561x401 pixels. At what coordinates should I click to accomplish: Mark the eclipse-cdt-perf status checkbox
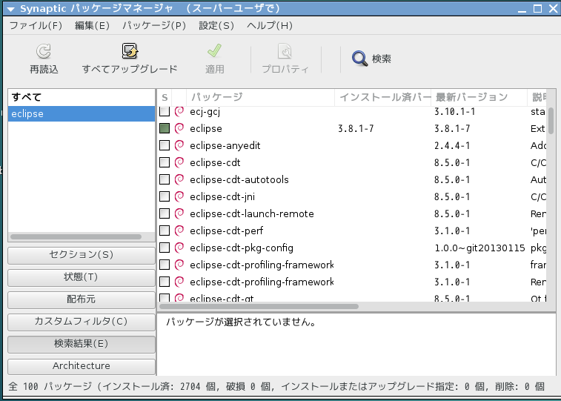pos(165,231)
